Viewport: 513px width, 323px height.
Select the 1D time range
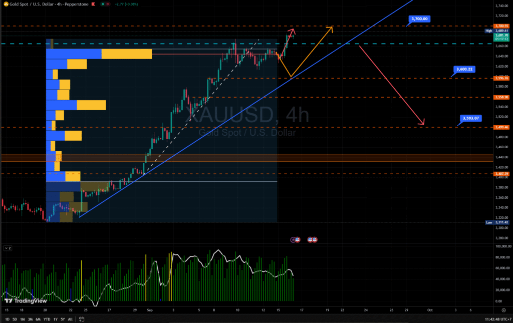(8, 319)
